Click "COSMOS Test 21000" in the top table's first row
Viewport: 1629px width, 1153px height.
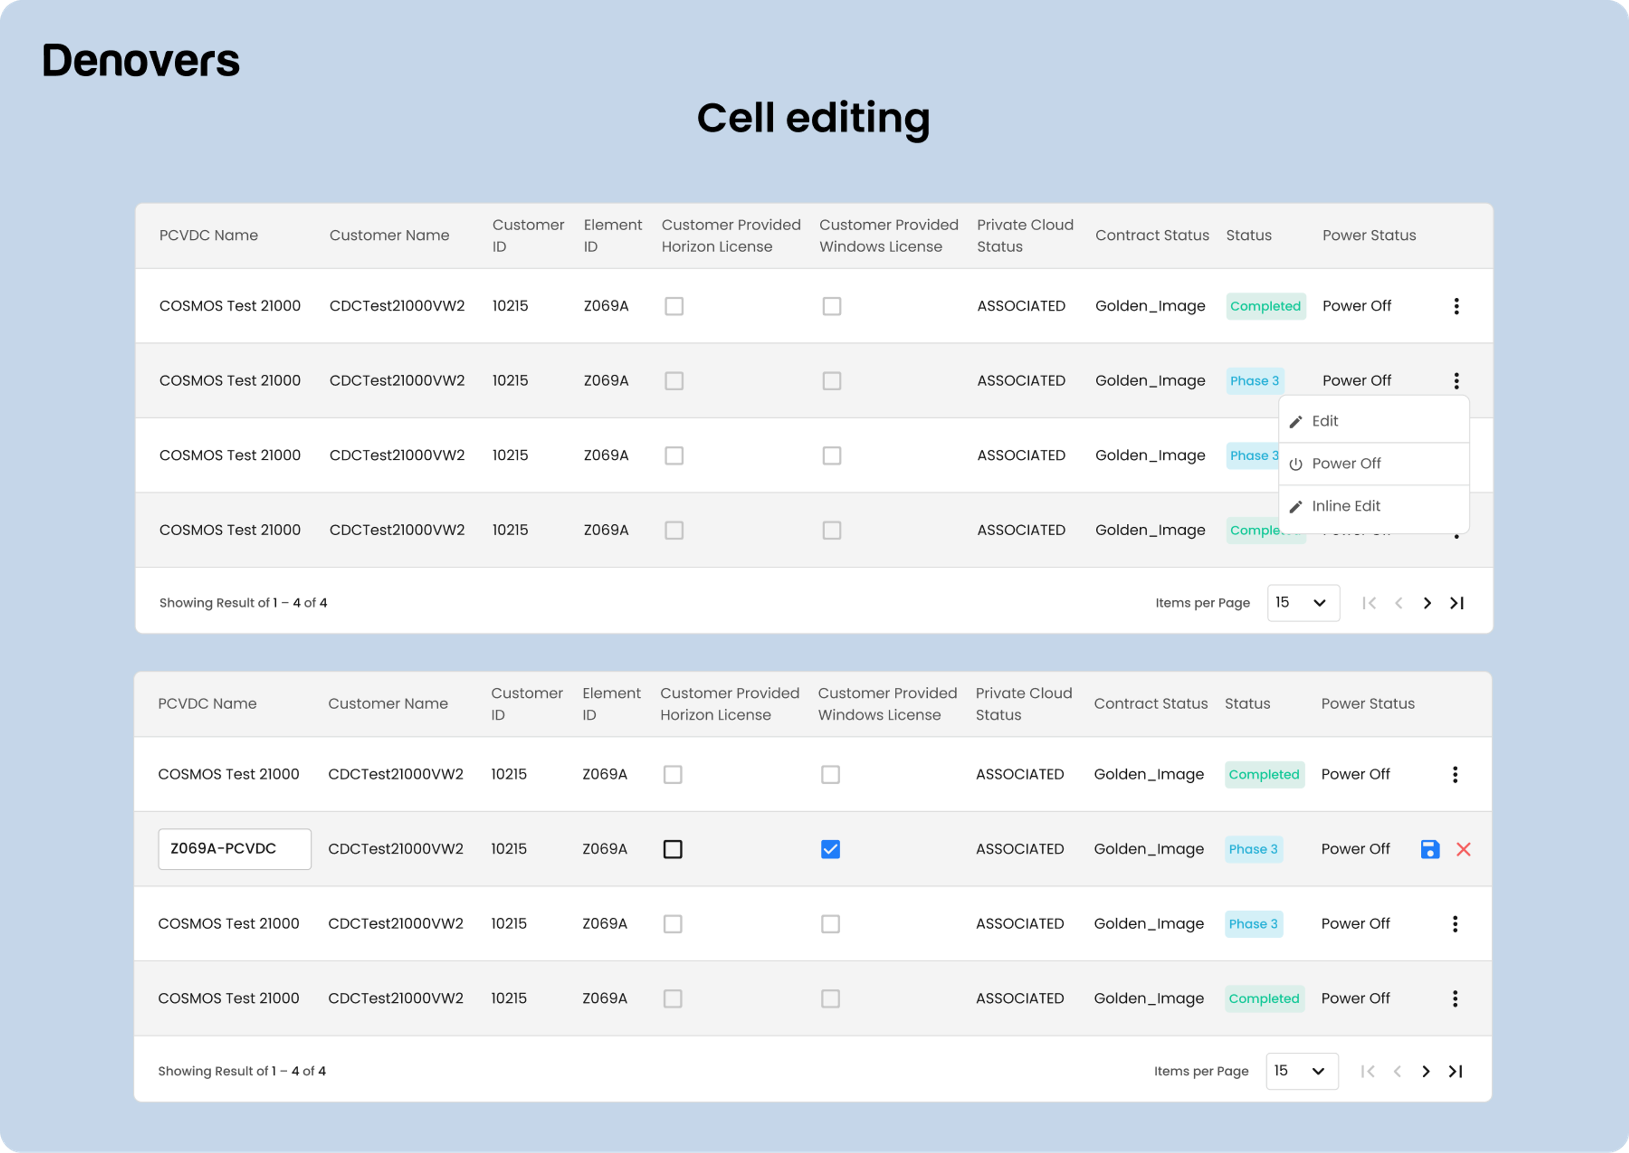pos(230,306)
